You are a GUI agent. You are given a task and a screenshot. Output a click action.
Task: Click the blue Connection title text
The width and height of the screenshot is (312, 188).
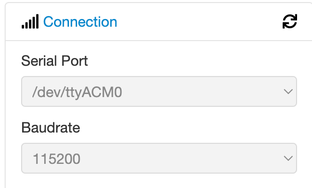(x=80, y=22)
